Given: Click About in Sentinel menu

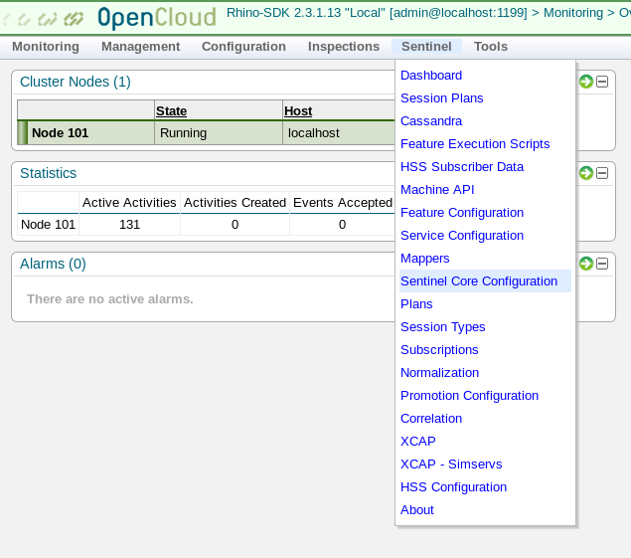Looking at the screenshot, I should click(417, 510).
